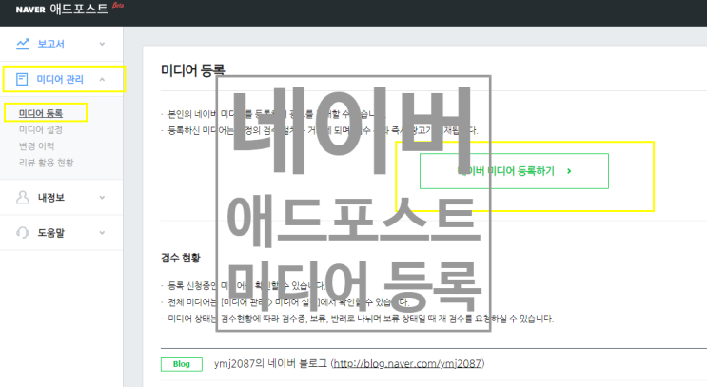Open the 내정보 sidebar menu
The image size is (707, 387).
(x=61, y=198)
